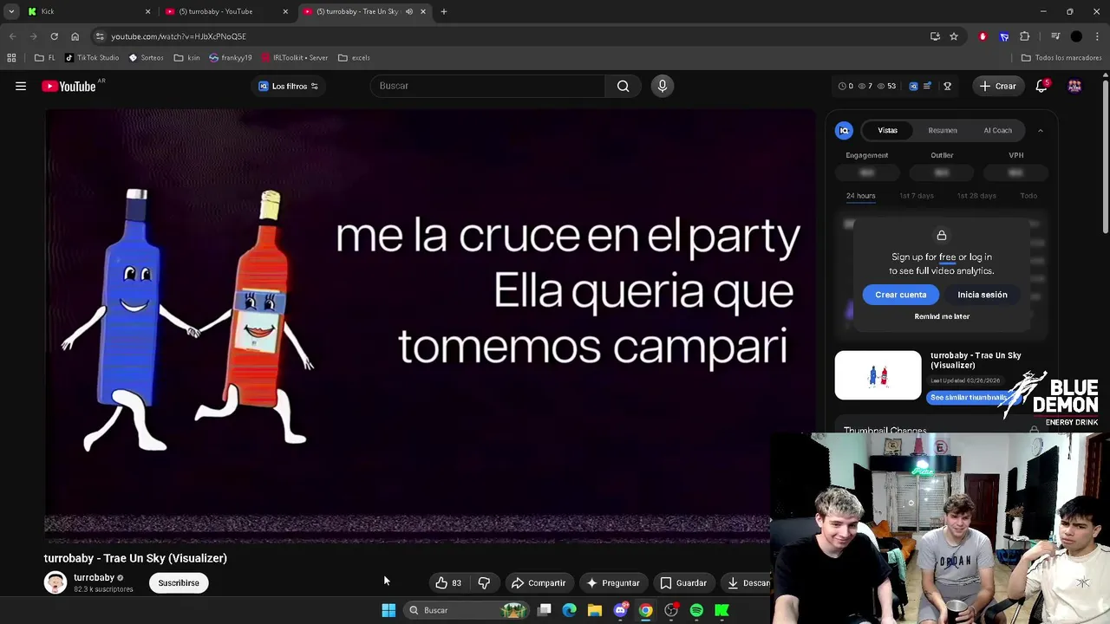Click install app icon in address bar
1110x624 pixels.
click(x=935, y=36)
